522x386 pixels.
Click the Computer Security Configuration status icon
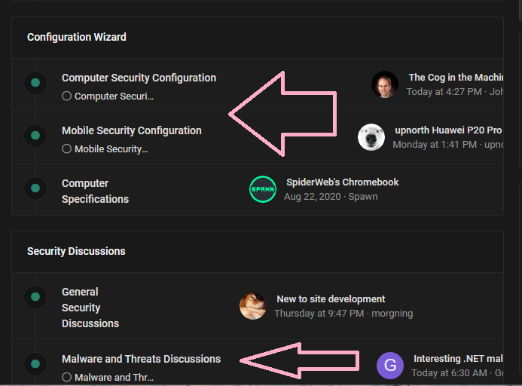35,83
